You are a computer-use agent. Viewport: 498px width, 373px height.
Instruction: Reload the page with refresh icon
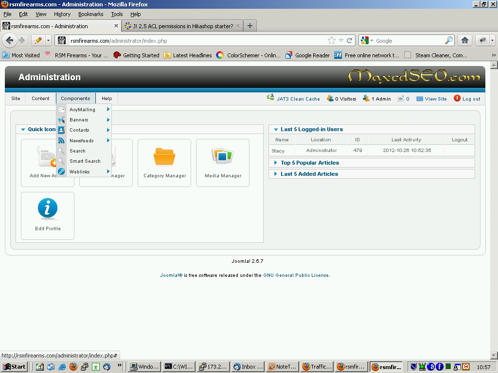pos(349,41)
